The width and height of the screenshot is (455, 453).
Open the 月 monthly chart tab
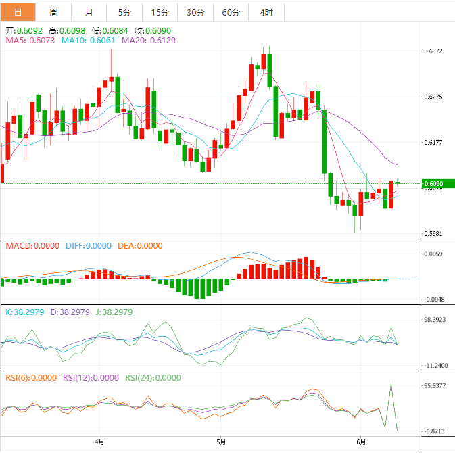[89, 12]
